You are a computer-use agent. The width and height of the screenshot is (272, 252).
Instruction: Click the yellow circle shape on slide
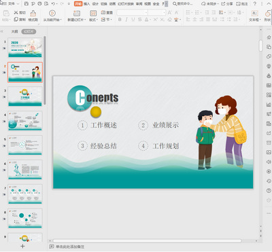point(96,112)
